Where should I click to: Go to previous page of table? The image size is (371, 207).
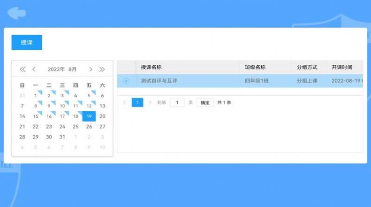tap(125, 102)
